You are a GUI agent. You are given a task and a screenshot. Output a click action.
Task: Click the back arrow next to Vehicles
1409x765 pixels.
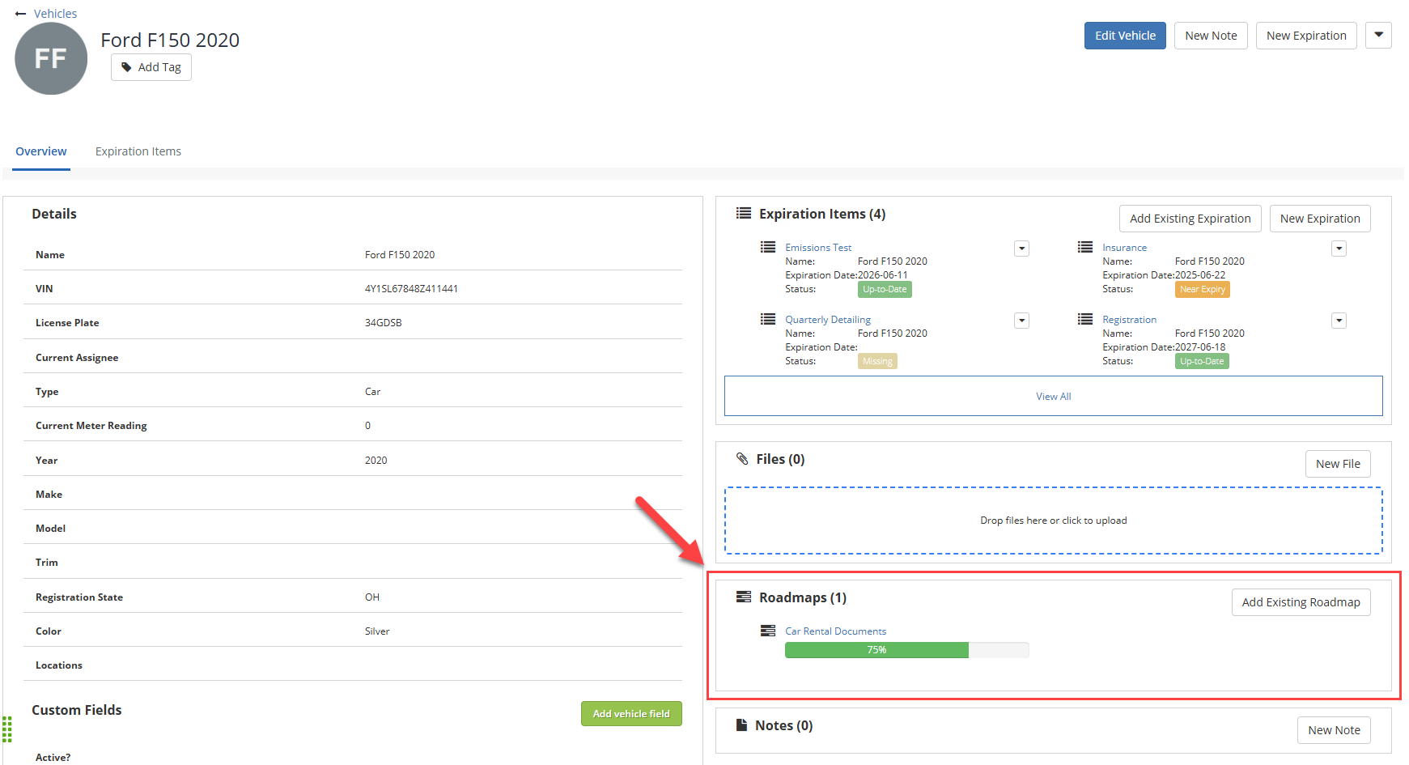21,14
